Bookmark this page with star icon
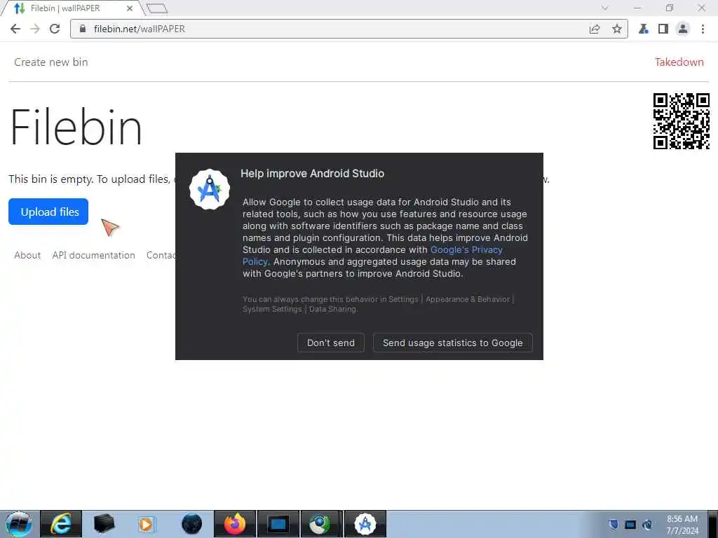The height and width of the screenshot is (538, 718). (617, 29)
